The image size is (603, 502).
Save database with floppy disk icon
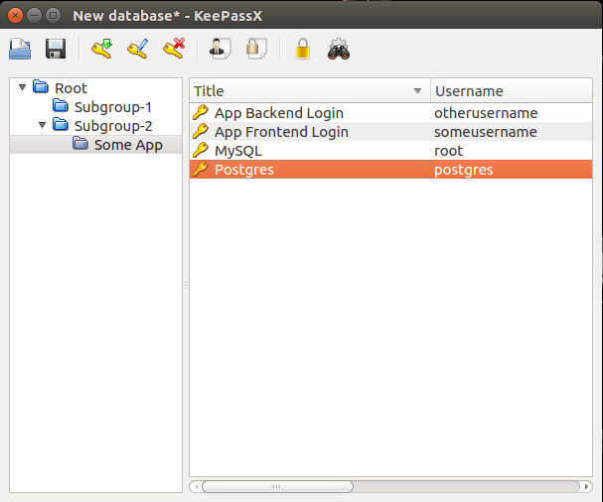56,49
